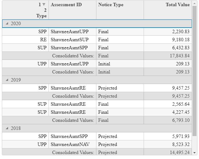Sort by Assessment ID column header
The height and width of the screenshot is (159, 199).
[72, 10]
